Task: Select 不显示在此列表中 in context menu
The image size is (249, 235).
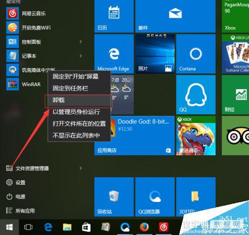Action: (79, 135)
